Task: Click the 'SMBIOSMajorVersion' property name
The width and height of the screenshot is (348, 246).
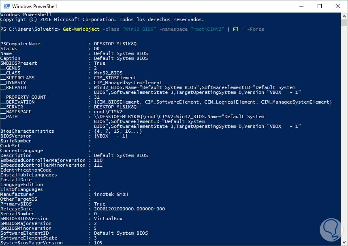Action: click(x=26, y=223)
